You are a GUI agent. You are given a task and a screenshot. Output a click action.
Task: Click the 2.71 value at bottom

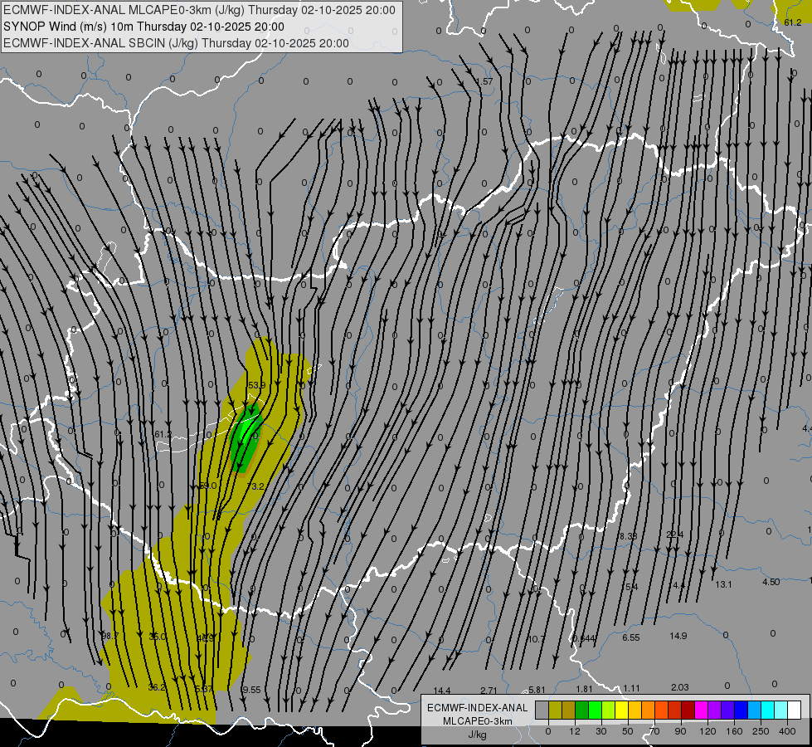tap(489, 691)
